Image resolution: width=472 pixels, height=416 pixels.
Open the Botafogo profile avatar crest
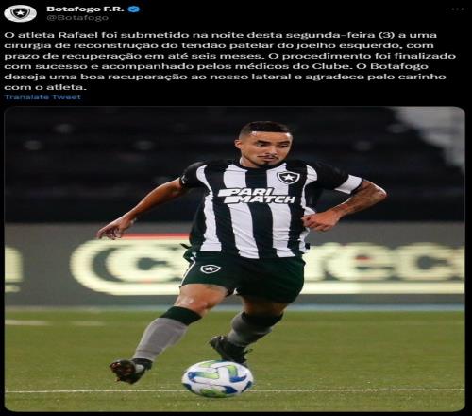(20, 13)
